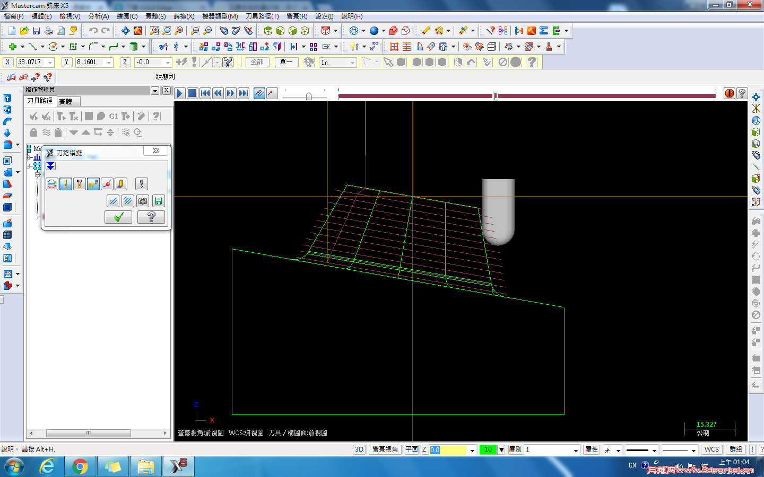Toggle display rapid moves icon

pyautogui.click(x=93, y=184)
